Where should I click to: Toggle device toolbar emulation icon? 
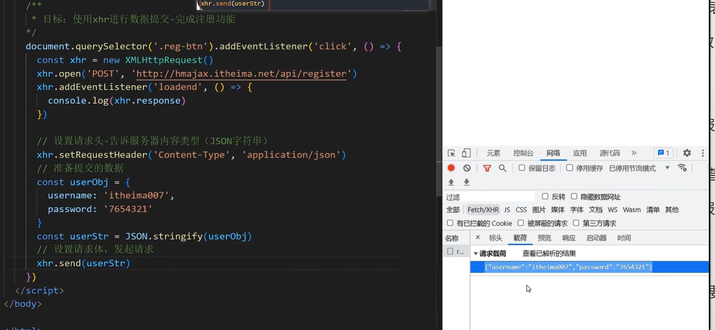(x=466, y=153)
